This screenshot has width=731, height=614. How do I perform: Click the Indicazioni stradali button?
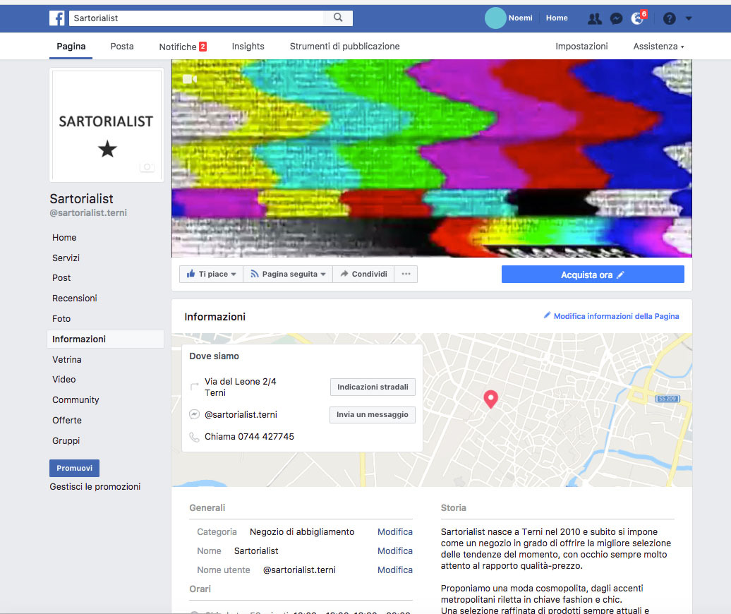point(373,387)
